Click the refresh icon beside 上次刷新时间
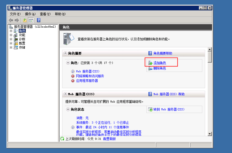Screen dimensions: 232x153 [x=62, y=139]
